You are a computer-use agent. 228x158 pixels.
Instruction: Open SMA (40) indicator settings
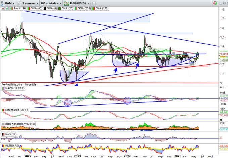tap(36, 9)
